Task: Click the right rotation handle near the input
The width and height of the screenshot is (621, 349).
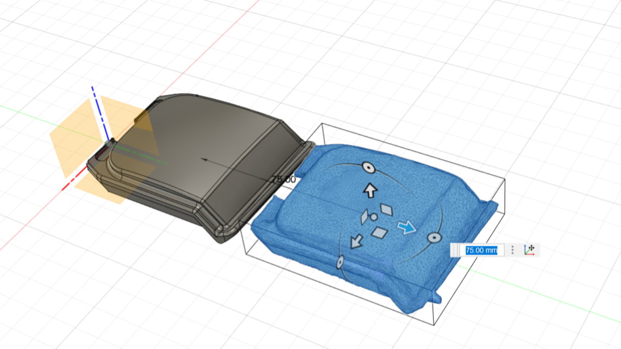Action: tap(434, 237)
